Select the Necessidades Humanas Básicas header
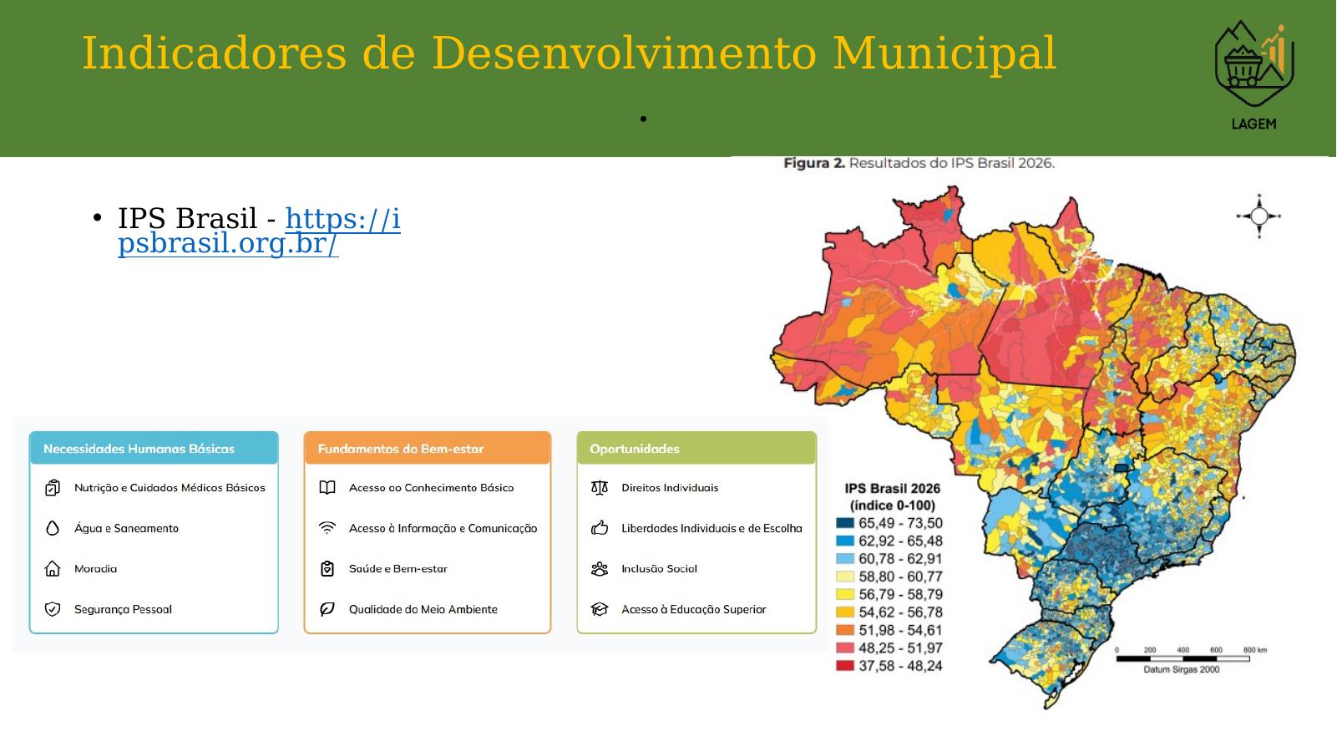Screen dimensions: 1337x752 pyautogui.click(x=154, y=449)
